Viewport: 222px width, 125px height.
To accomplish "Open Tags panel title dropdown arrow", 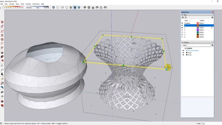I will click(213, 15).
